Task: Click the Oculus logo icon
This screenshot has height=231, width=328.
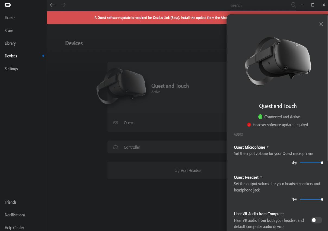Action: point(8,5)
